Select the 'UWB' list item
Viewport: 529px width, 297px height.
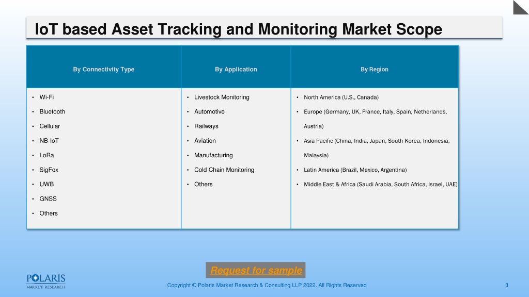click(x=46, y=184)
